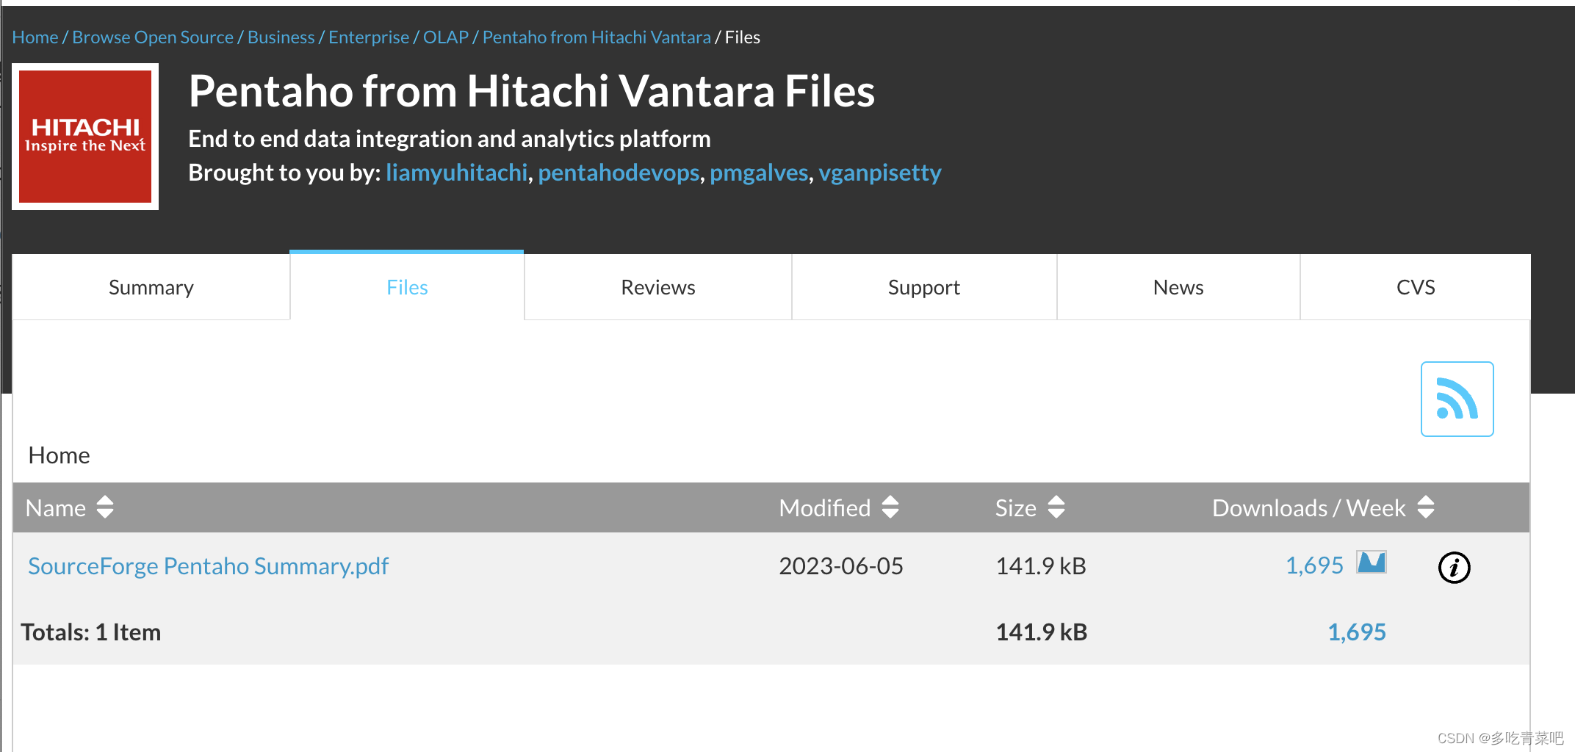1575x752 pixels.
Task: Switch to the Summary tab
Action: [x=151, y=287]
